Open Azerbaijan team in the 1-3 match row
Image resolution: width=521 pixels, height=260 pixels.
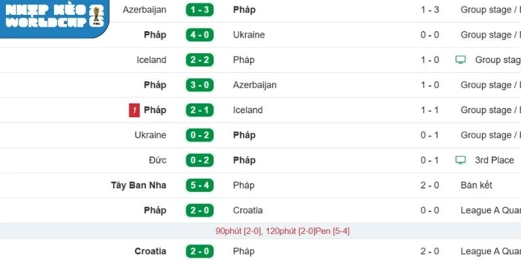144,10
